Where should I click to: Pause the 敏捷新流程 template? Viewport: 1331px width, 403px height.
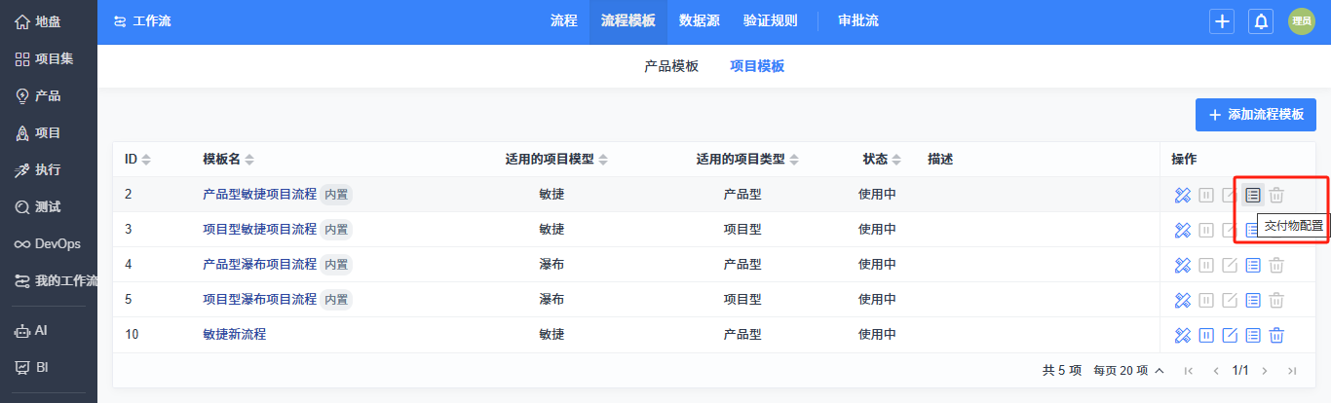click(1206, 335)
